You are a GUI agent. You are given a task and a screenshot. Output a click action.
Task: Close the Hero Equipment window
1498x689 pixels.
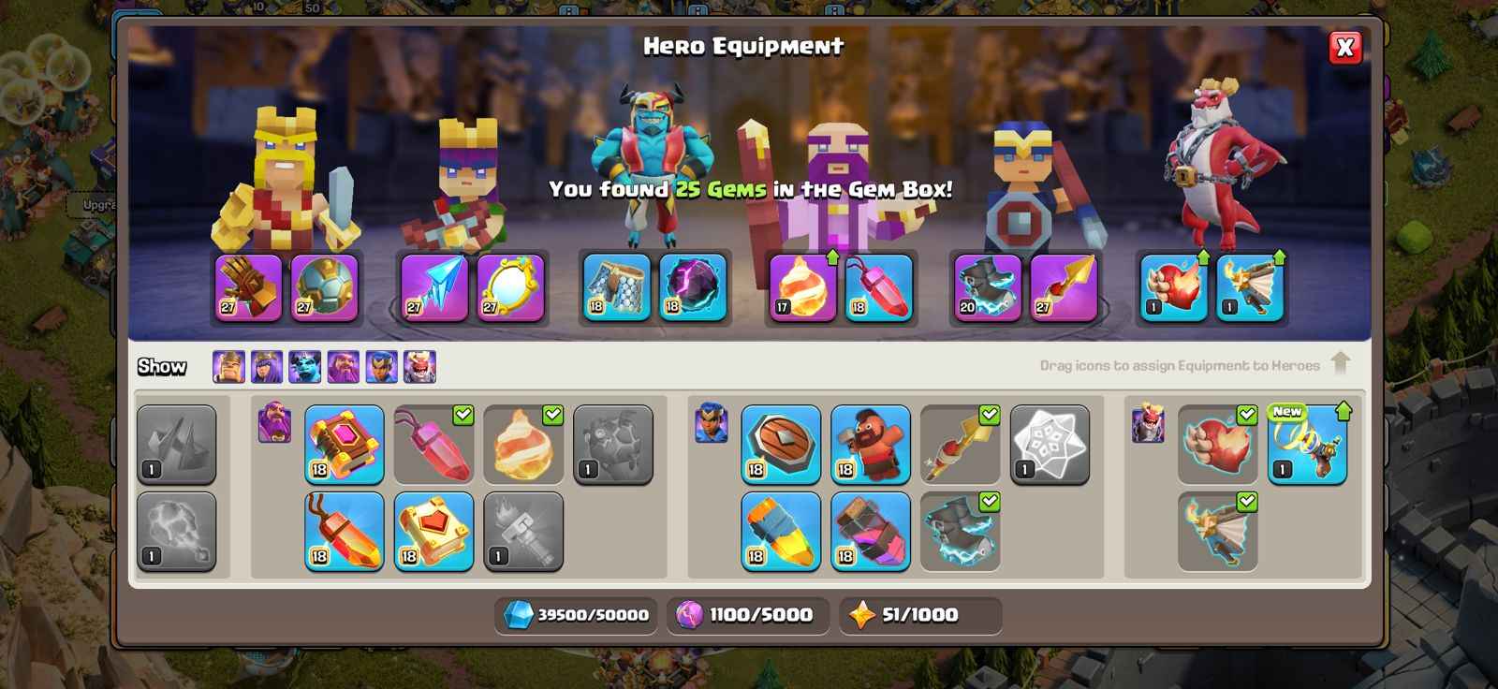[1345, 47]
